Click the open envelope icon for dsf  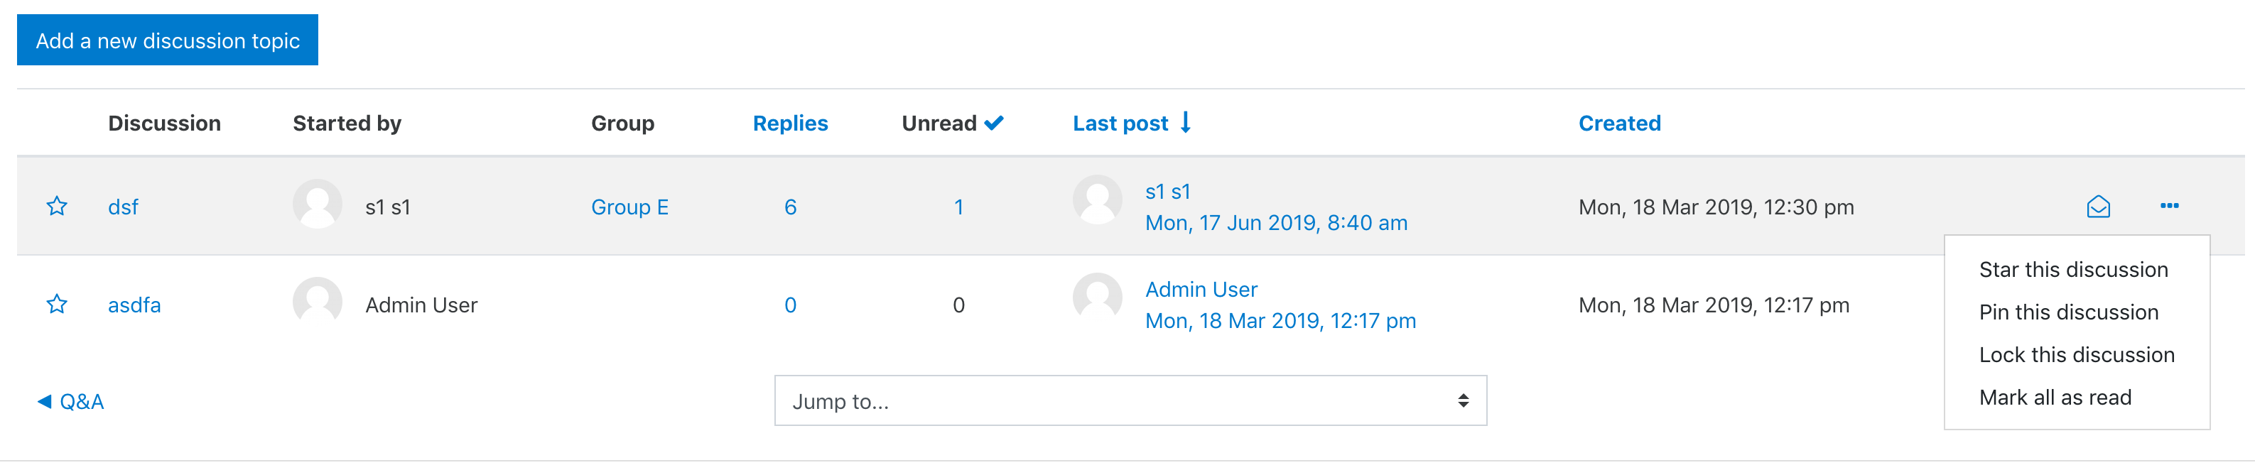[x=2098, y=207]
